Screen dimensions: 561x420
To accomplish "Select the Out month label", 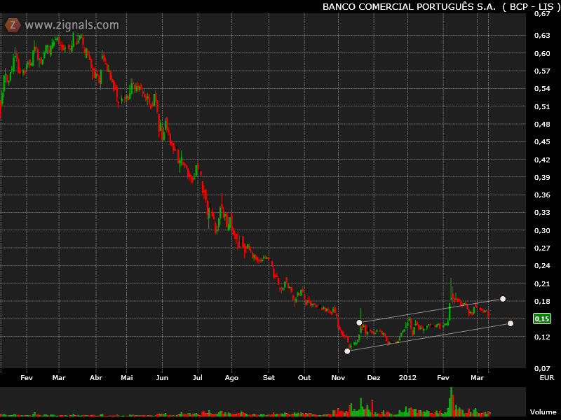I will point(304,378).
